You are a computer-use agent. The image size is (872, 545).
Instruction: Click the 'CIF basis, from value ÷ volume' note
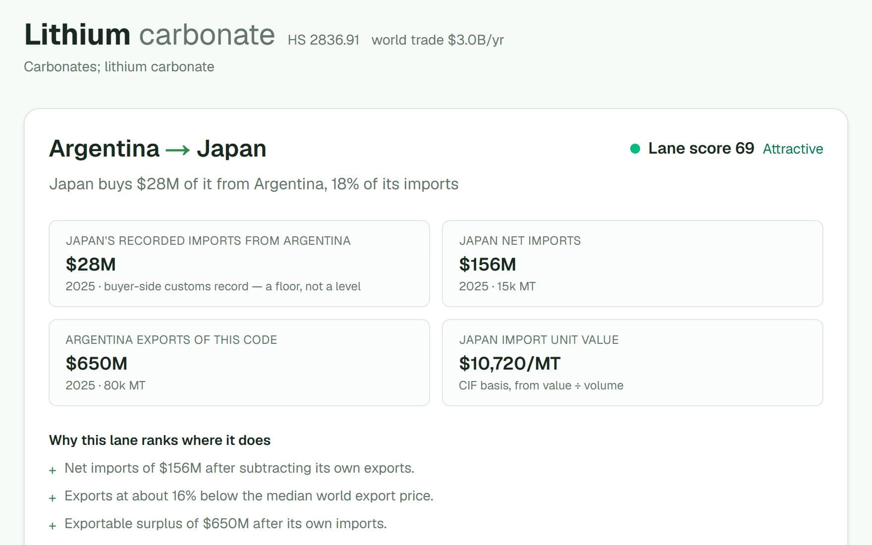[x=541, y=385]
